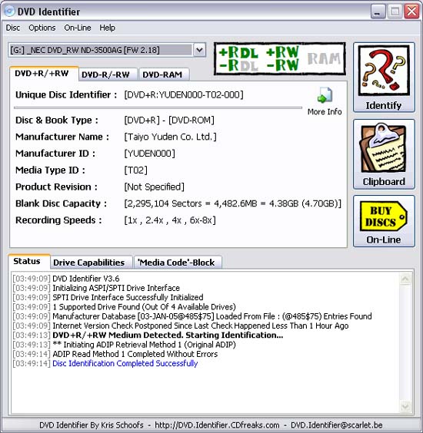This screenshot has height=433, width=423.
Task: Expand the drive selection dropdown arrow
Action: click(x=199, y=50)
